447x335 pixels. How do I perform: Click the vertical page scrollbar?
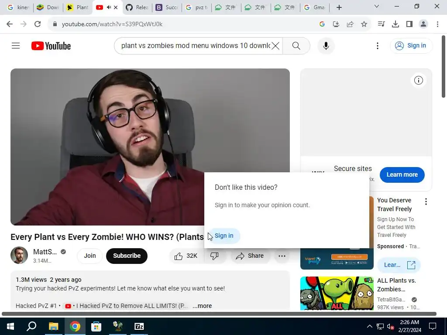(444, 66)
